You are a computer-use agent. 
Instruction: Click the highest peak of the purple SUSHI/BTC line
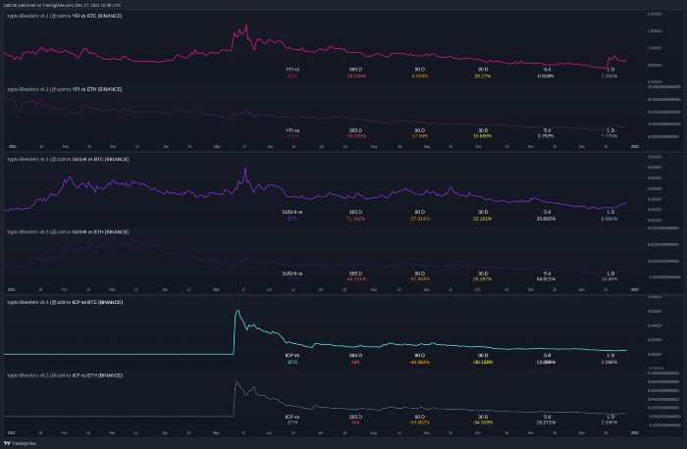[244, 168]
